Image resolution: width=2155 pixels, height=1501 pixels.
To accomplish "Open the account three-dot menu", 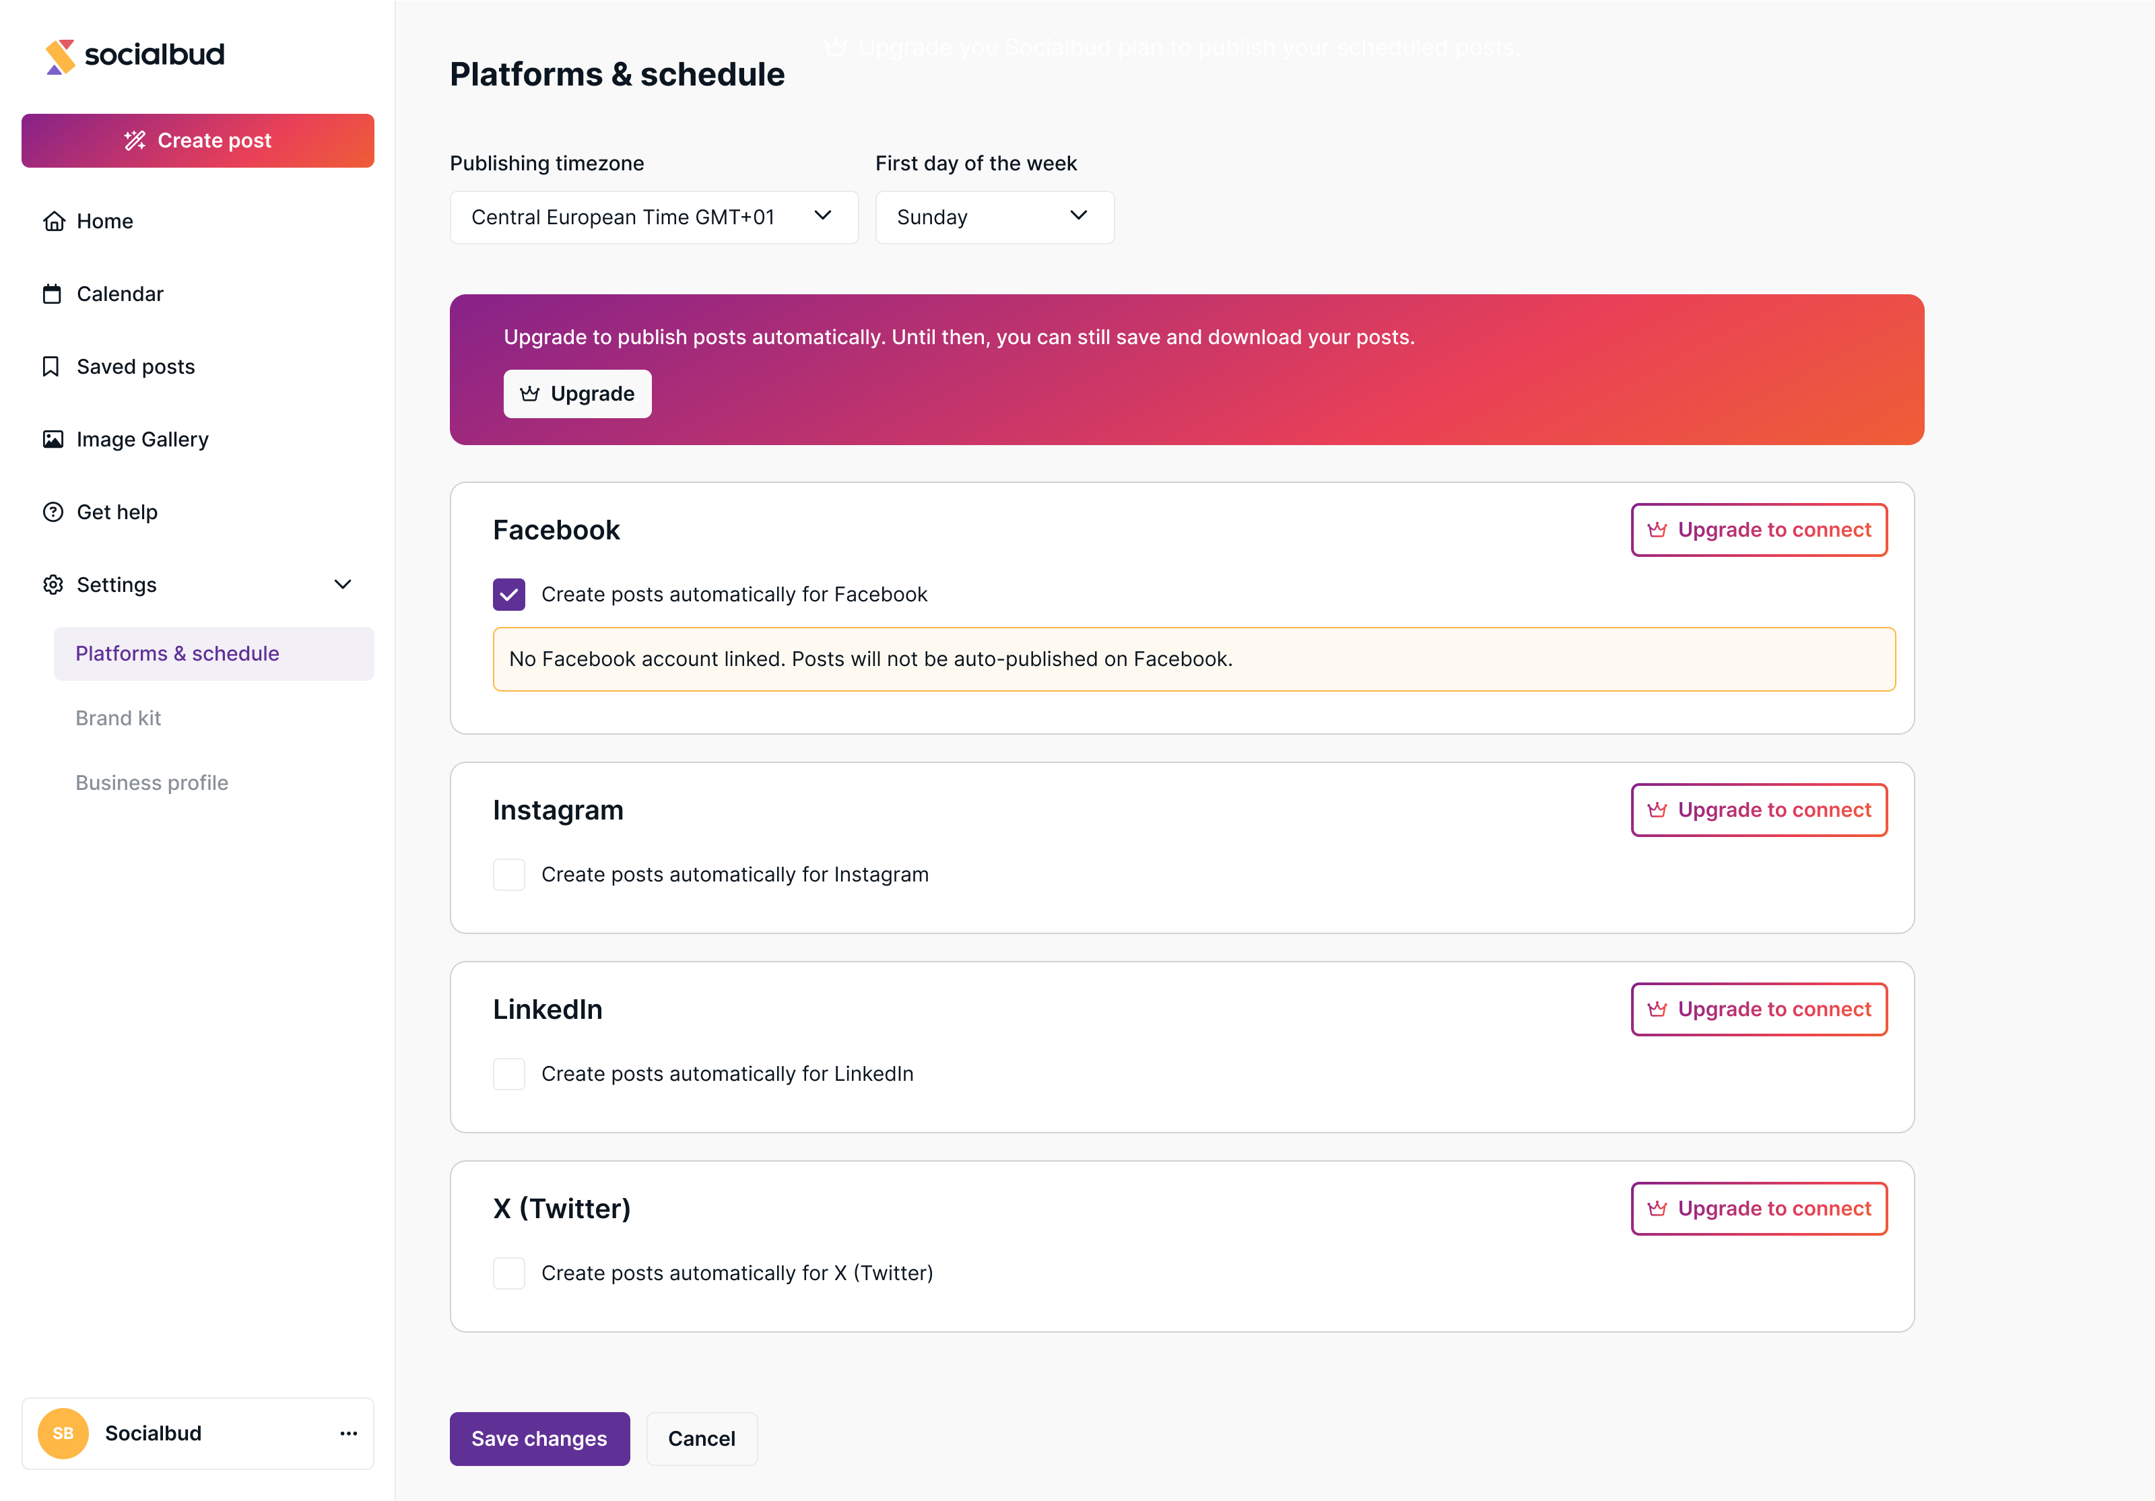I will point(349,1434).
